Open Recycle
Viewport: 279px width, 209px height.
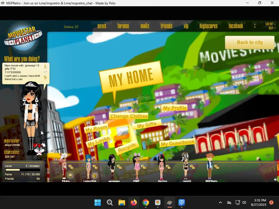pos(126,147)
